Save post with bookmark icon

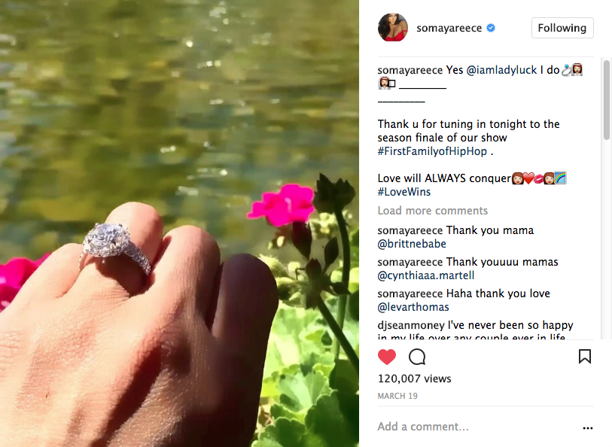click(585, 357)
